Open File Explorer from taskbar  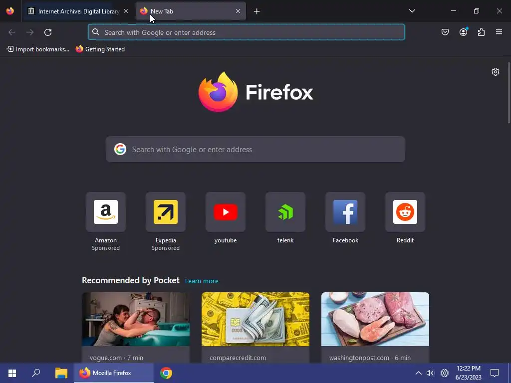coord(61,373)
